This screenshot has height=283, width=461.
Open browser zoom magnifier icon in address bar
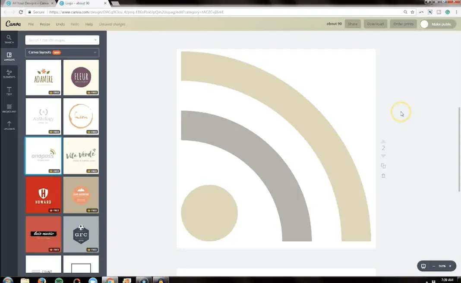click(x=405, y=12)
